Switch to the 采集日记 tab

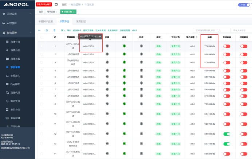[81, 22]
